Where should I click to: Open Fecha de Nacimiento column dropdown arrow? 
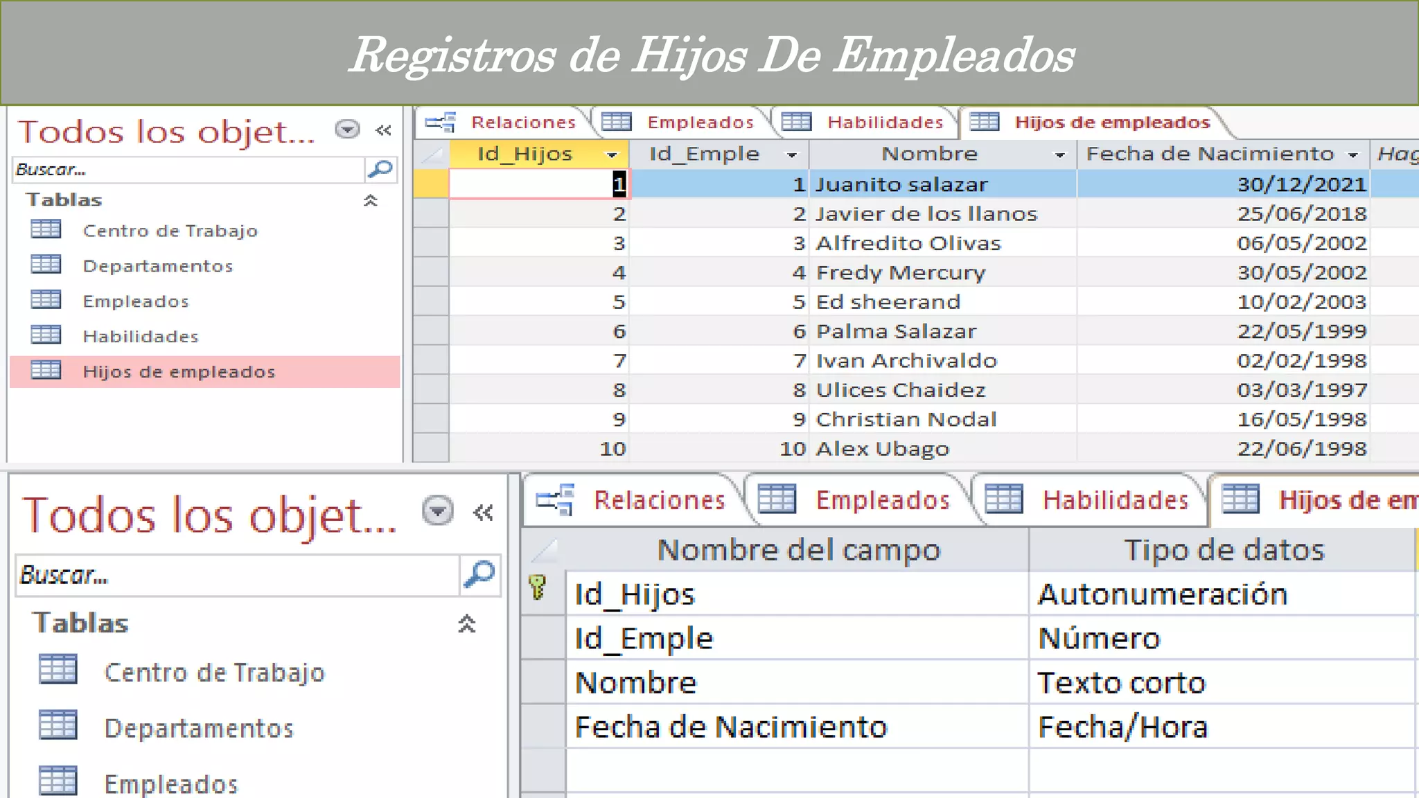point(1353,155)
